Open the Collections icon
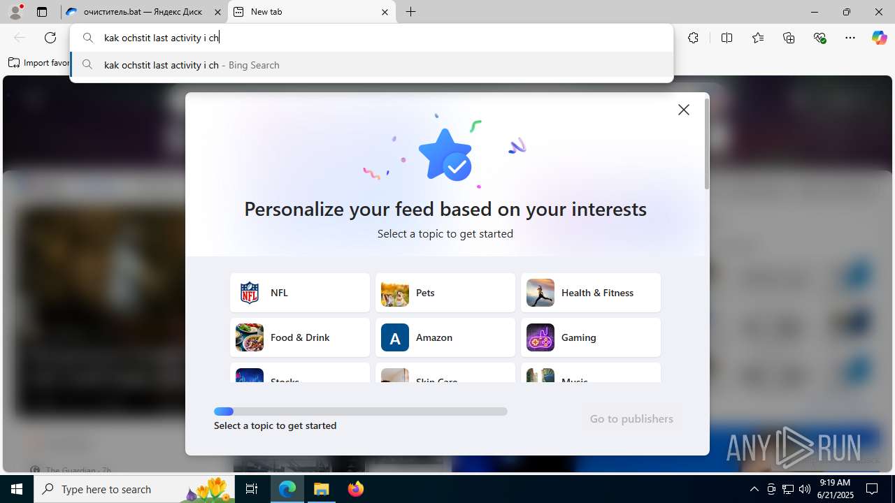This screenshot has width=895, height=503. tap(789, 38)
